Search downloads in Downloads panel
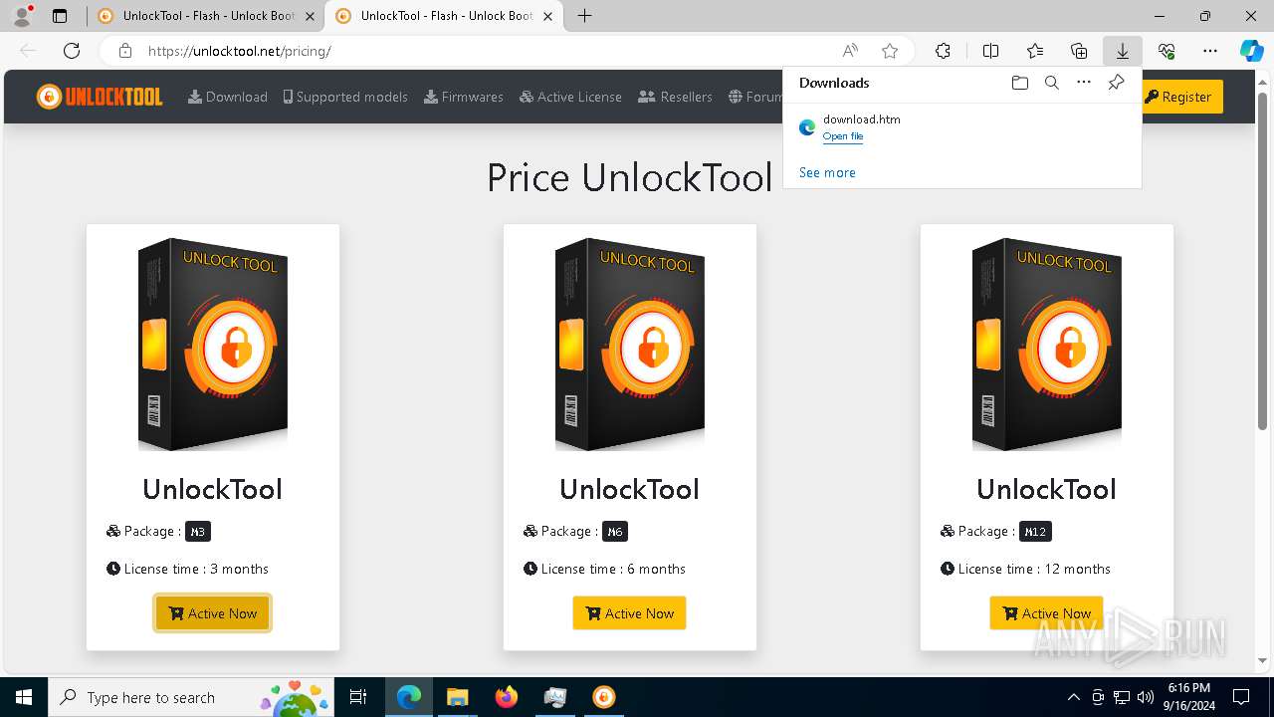Image resolution: width=1274 pixels, height=717 pixels. [1052, 83]
